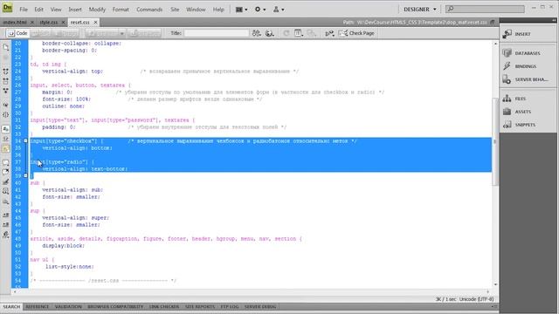This screenshot has height=314, width=559.
Task: Open the Window menu
Action: tap(196, 10)
